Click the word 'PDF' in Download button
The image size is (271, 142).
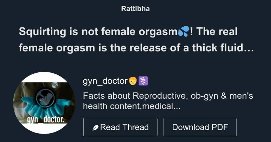coord(220,127)
